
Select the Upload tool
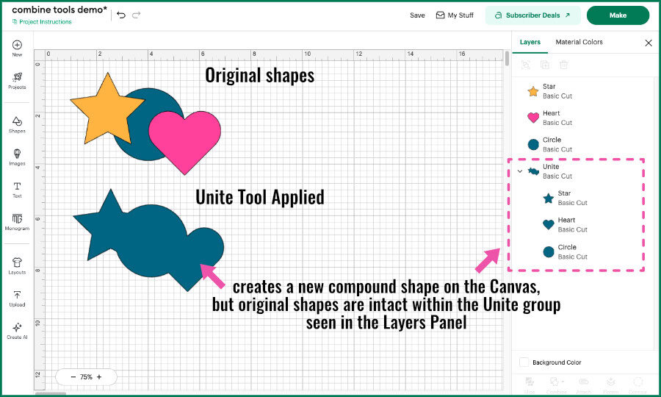point(17,298)
